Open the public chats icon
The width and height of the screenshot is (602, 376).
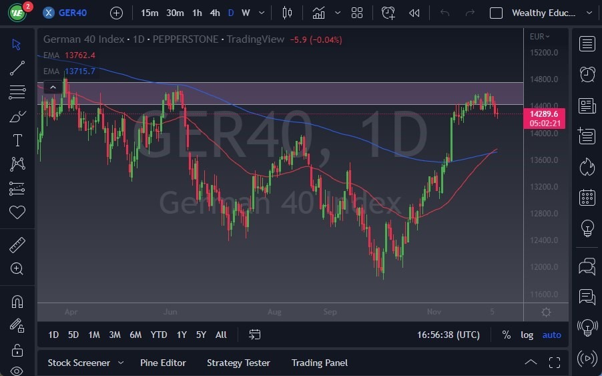click(x=587, y=266)
